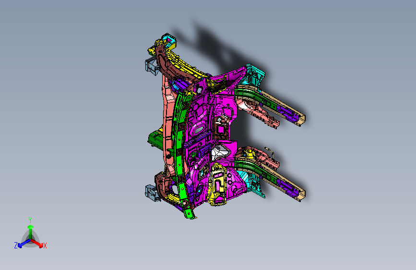Select the upper-left grey-blue mounting block

(x=152, y=66)
